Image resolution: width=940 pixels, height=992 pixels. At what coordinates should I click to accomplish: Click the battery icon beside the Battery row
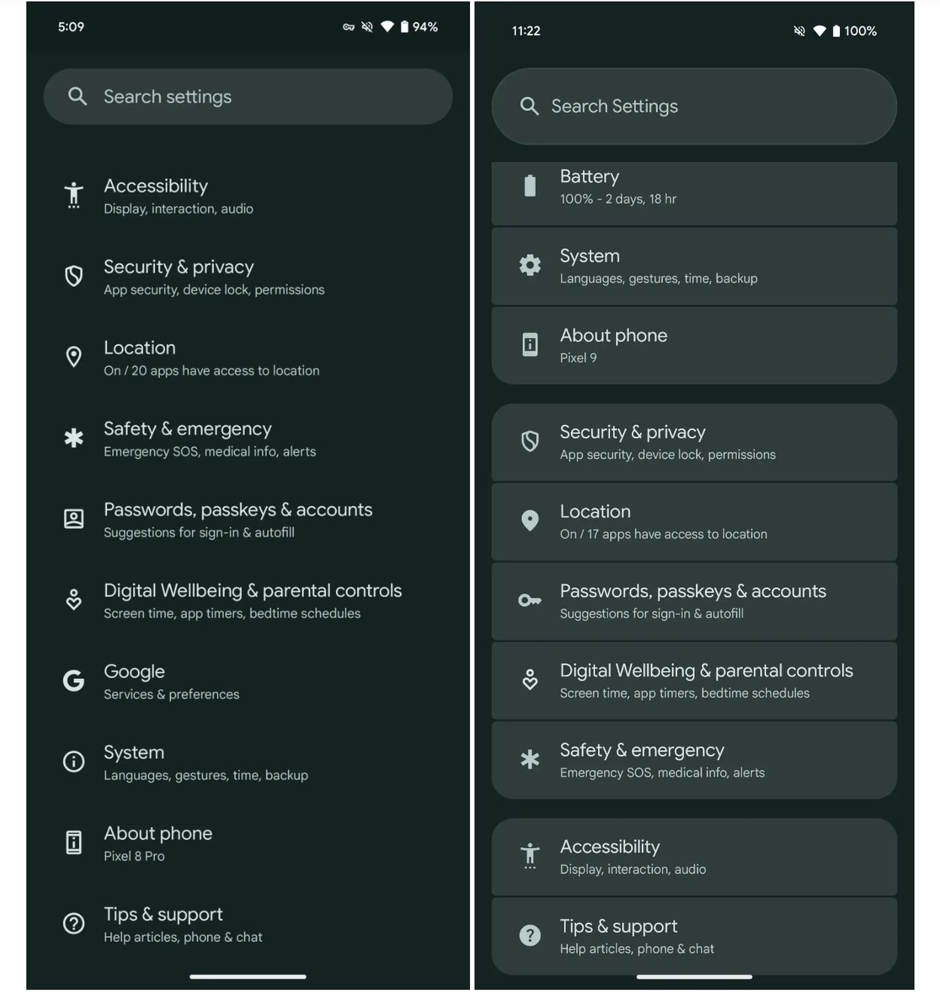(x=530, y=186)
